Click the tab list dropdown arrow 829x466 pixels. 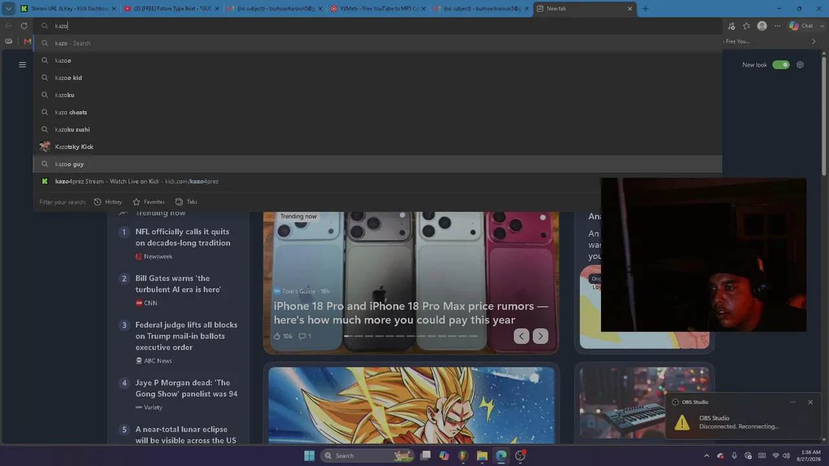(x=8, y=8)
